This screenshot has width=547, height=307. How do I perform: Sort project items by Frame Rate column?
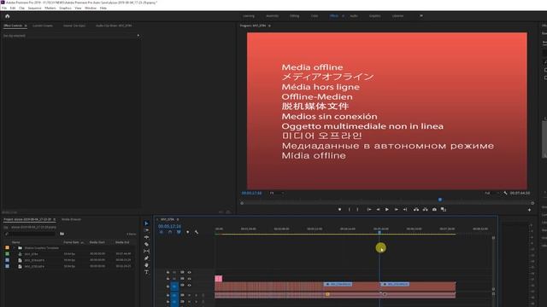[x=71, y=242]
